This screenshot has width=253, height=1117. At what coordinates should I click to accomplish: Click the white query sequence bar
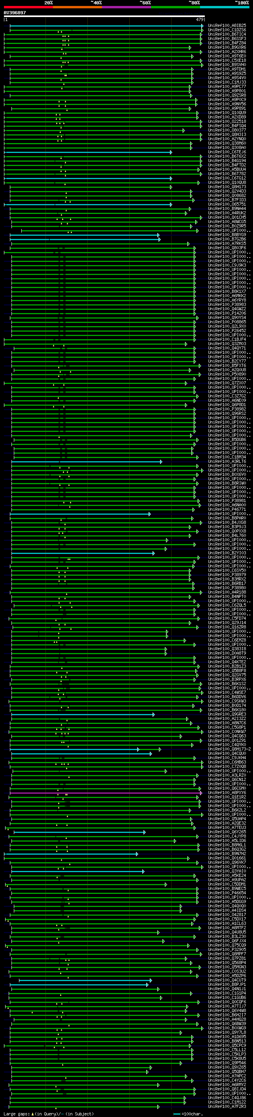pos(104,16)
